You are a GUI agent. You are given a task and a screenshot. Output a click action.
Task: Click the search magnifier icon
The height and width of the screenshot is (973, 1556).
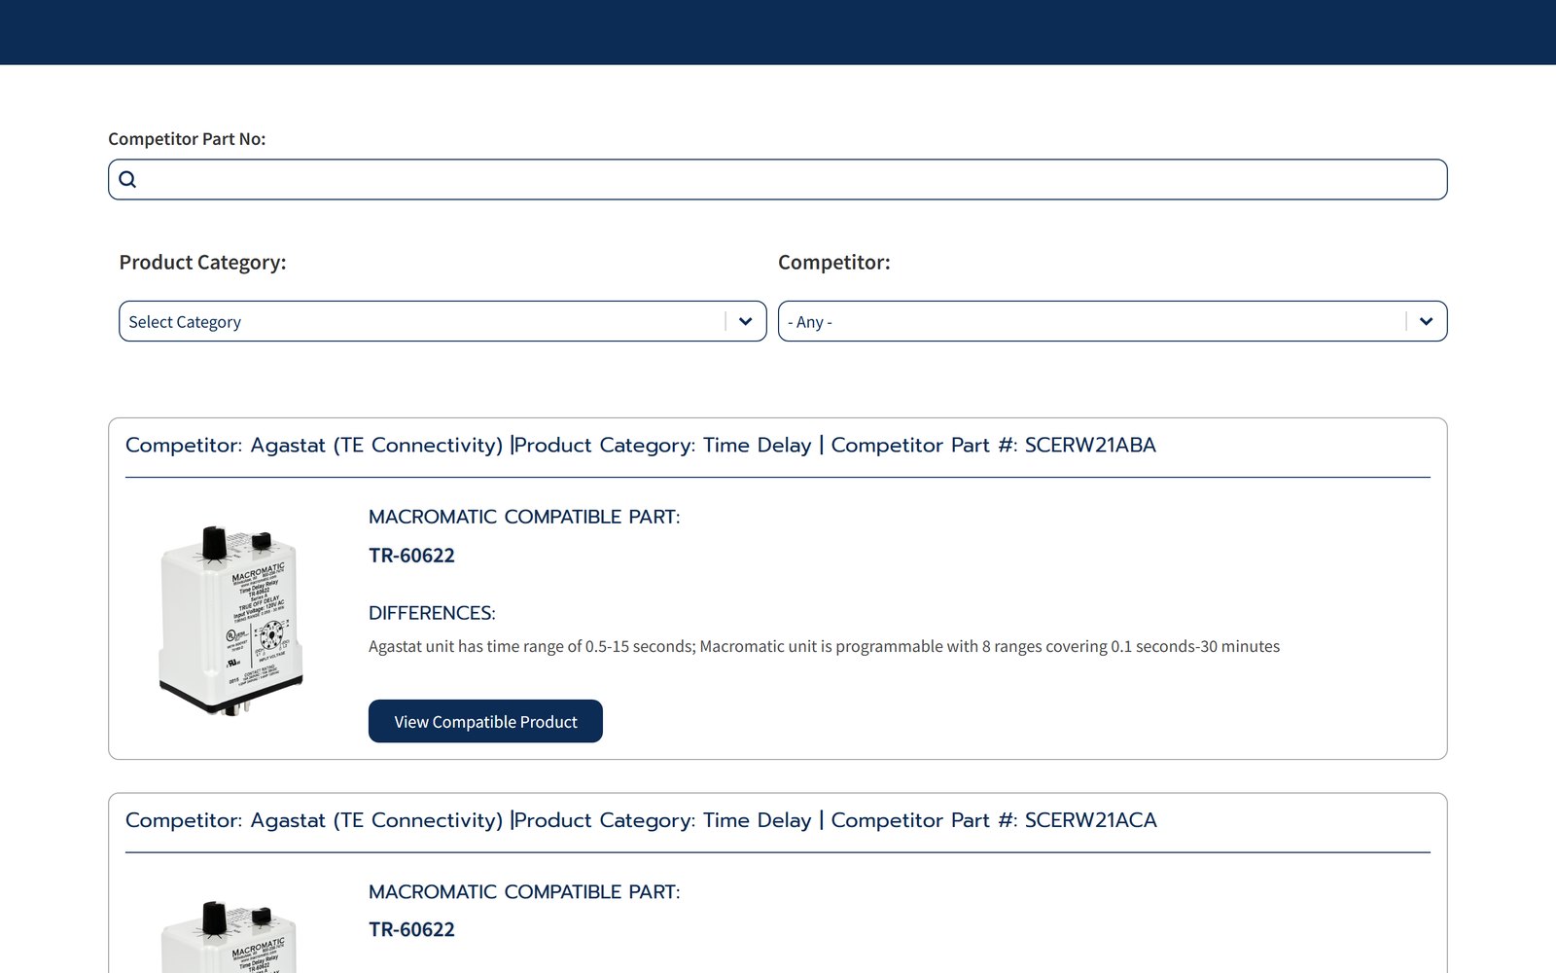pos(127,179)
